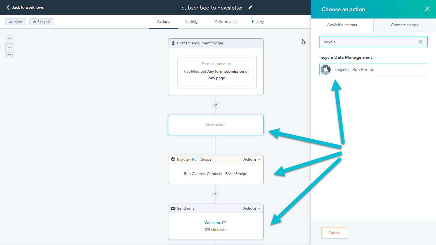Clear the insycle search query
The width and height of the screenshot is (436, 245).
420,42
